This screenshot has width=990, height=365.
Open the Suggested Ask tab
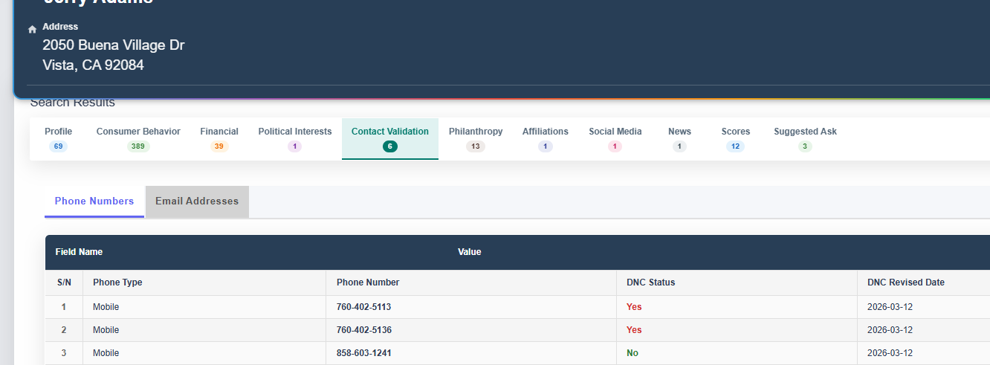point(805,138)
